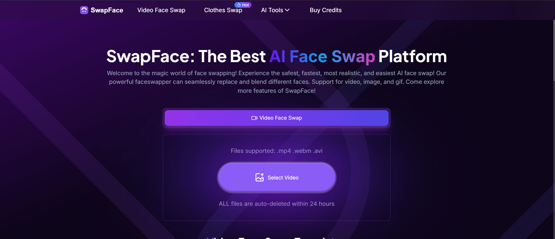The image size is (555, 239).
Task: Click the flame icon inside the Hot badge
Action: pos(239,5)
